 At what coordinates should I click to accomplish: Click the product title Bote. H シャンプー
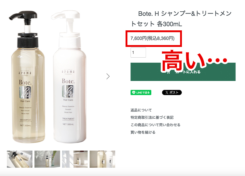[x=181, y=19]
